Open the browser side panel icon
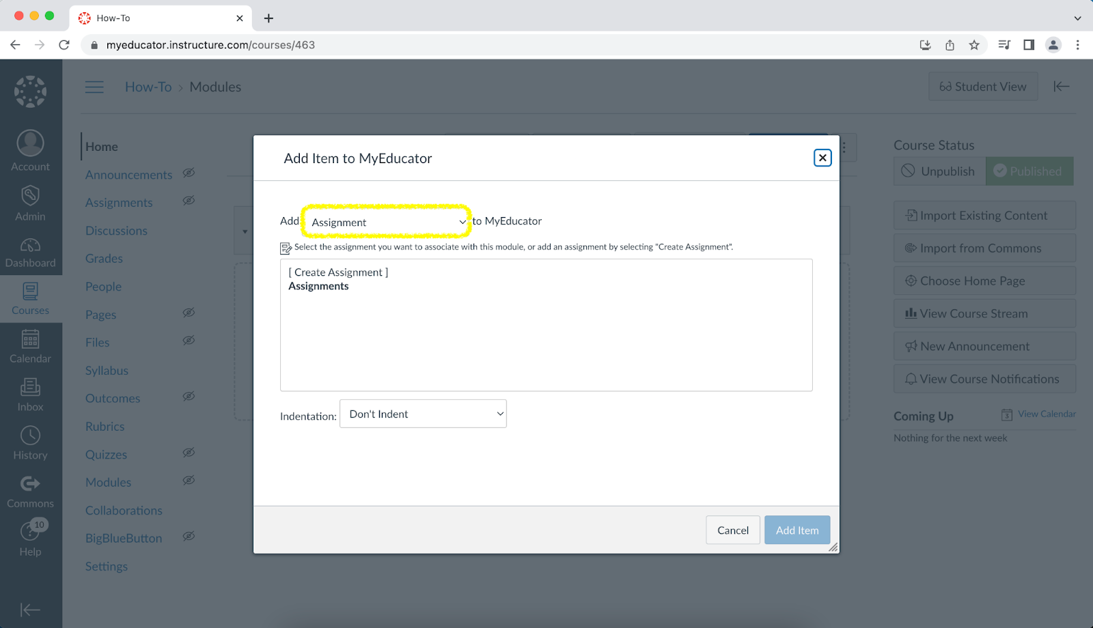 (x=1029, y=45)
